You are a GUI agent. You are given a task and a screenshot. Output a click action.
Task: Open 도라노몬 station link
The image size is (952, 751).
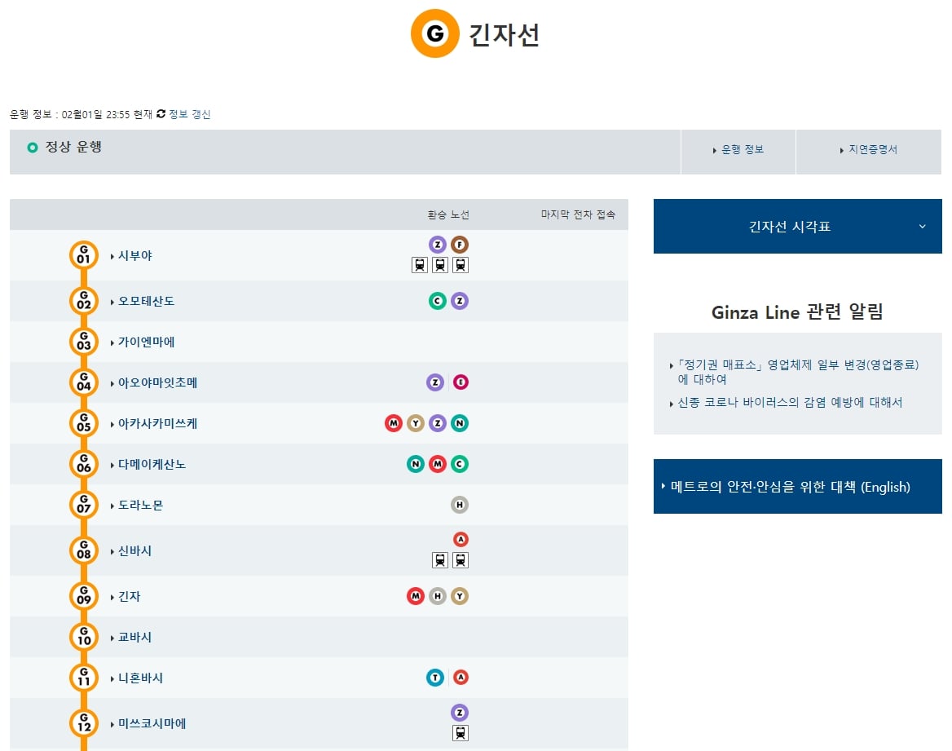point(140,505)
